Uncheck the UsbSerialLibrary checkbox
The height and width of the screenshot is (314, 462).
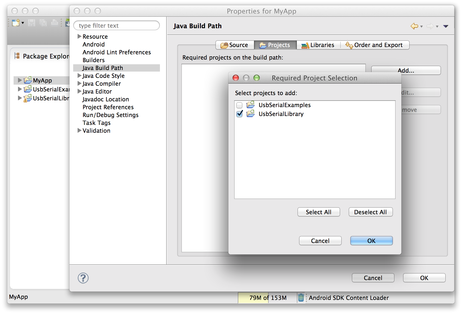(x=239, y=114)
